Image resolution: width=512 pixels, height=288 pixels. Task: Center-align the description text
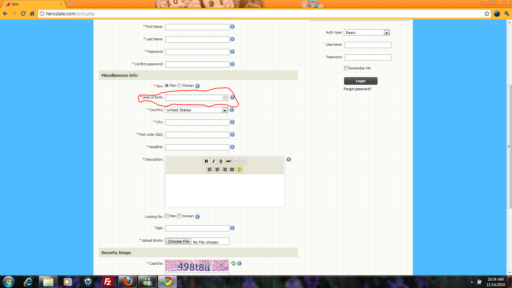217,170
